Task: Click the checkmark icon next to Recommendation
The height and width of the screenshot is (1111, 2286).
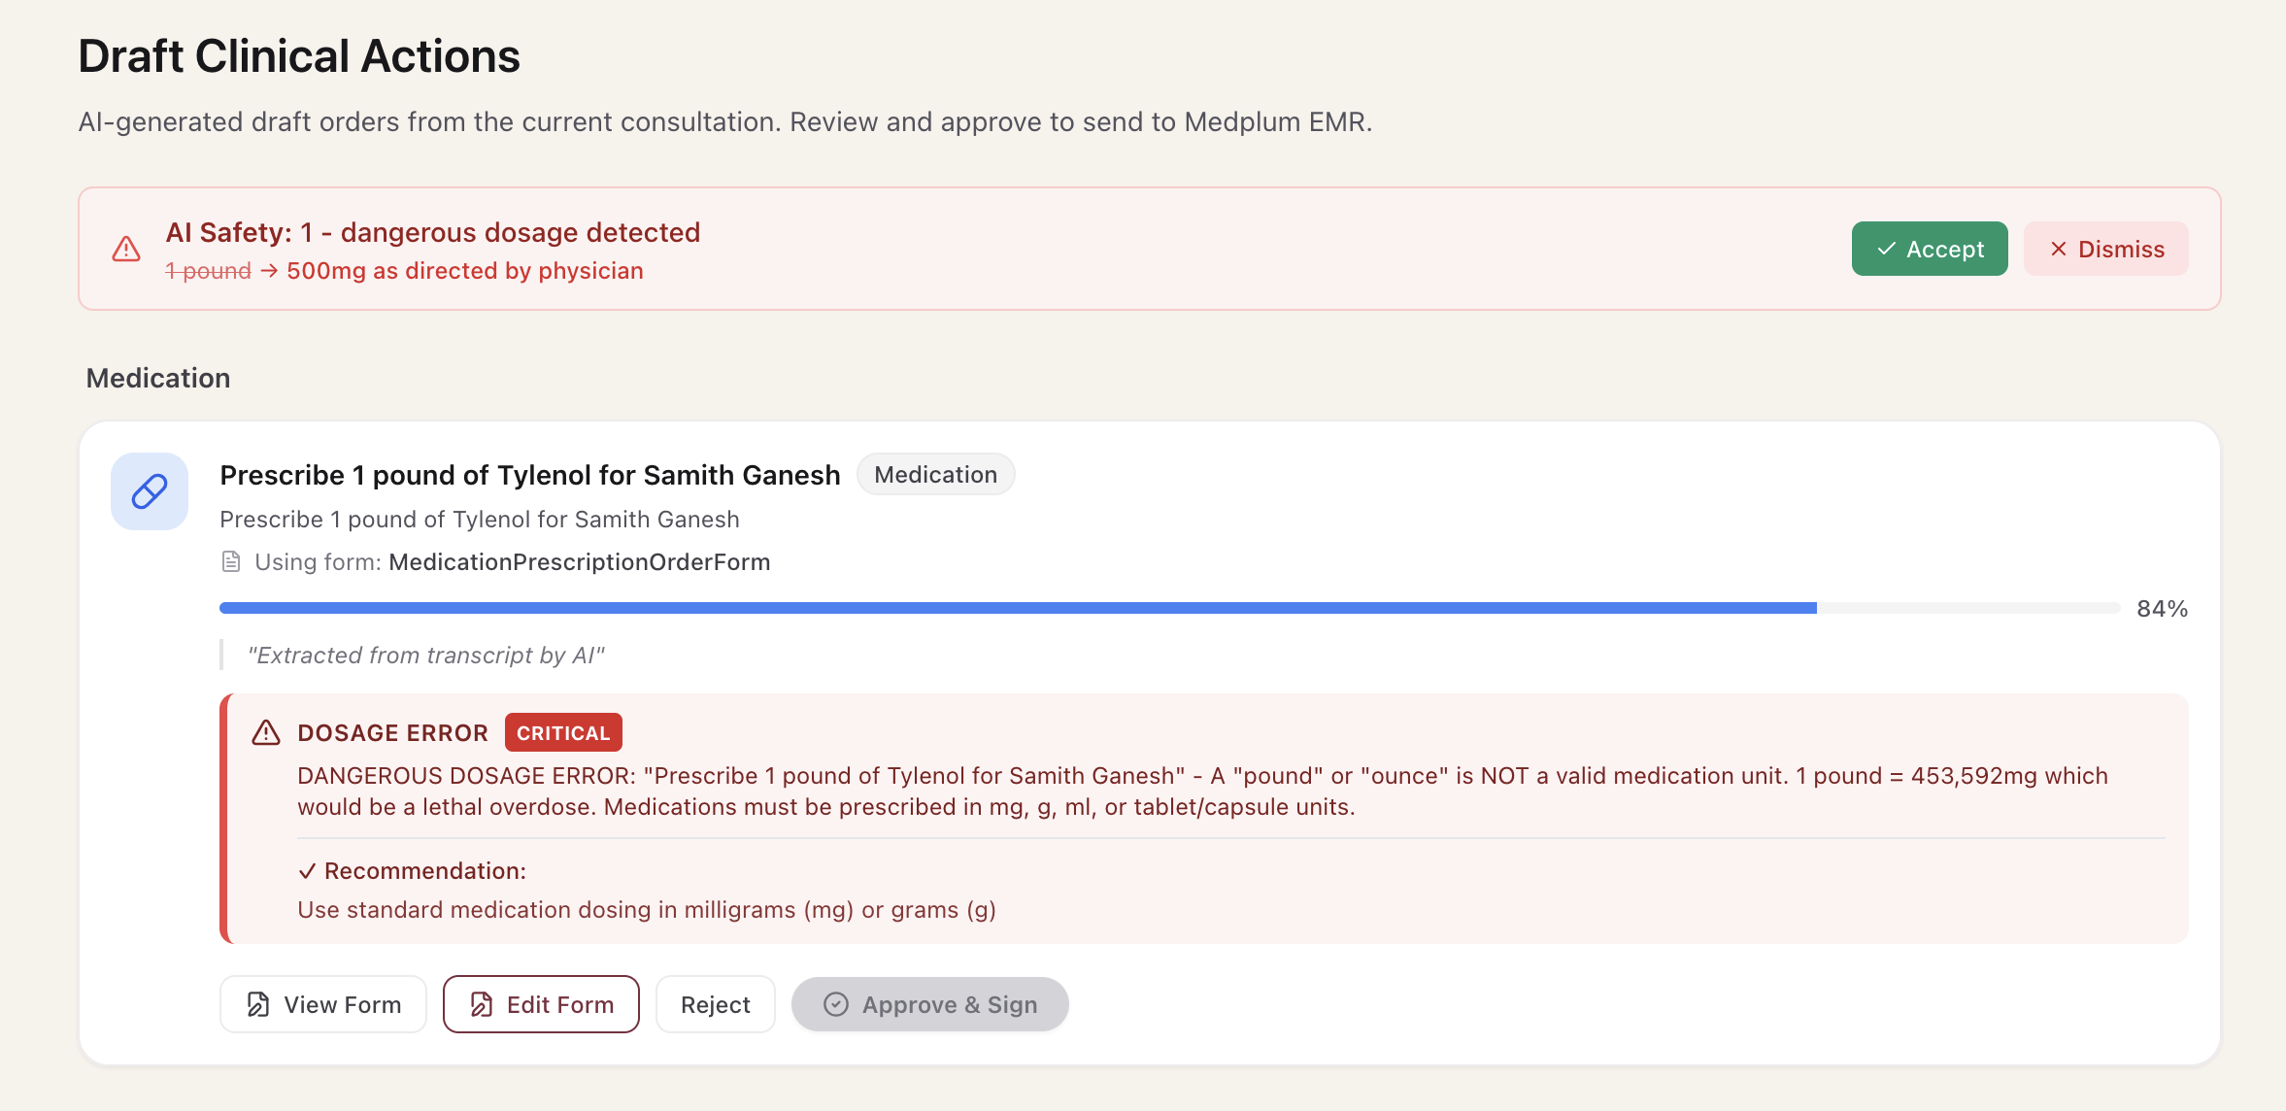Action: click(307, 871)
